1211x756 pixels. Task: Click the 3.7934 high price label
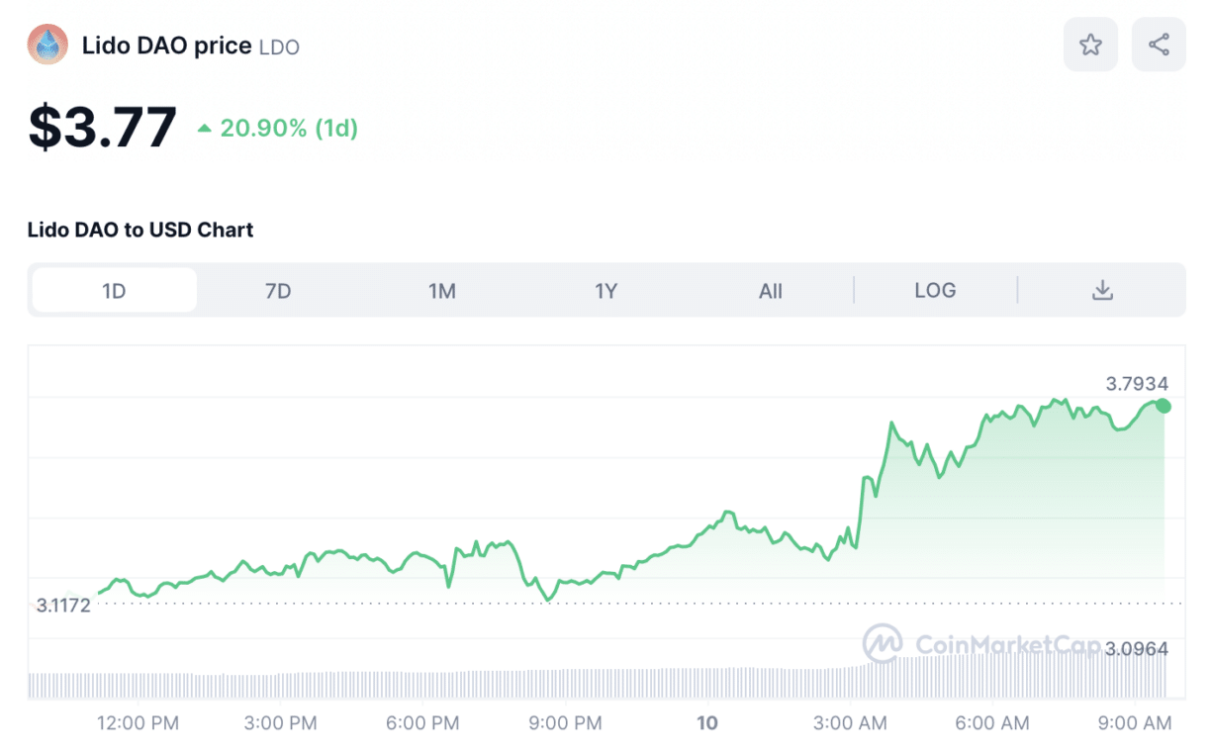[x=1137, y=383]
